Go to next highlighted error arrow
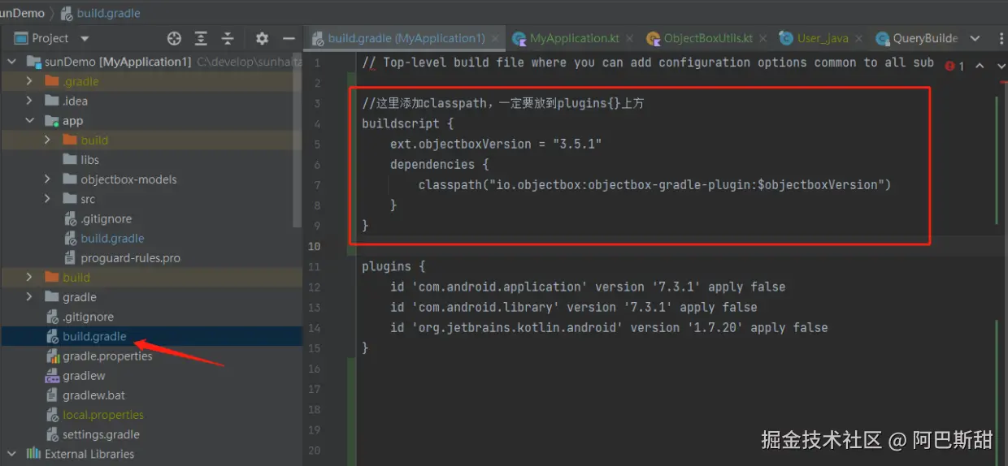Viewport: 1008px width, 466px height. point(999,67)
